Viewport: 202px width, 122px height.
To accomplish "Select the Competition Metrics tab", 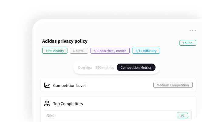I will coord(136,68).
